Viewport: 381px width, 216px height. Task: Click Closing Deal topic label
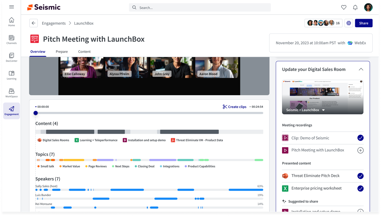[x=146, y=166]
